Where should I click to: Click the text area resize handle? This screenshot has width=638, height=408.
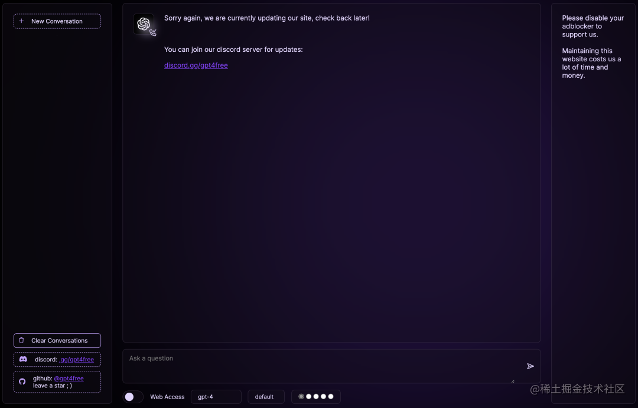click(x=513, y=381)
